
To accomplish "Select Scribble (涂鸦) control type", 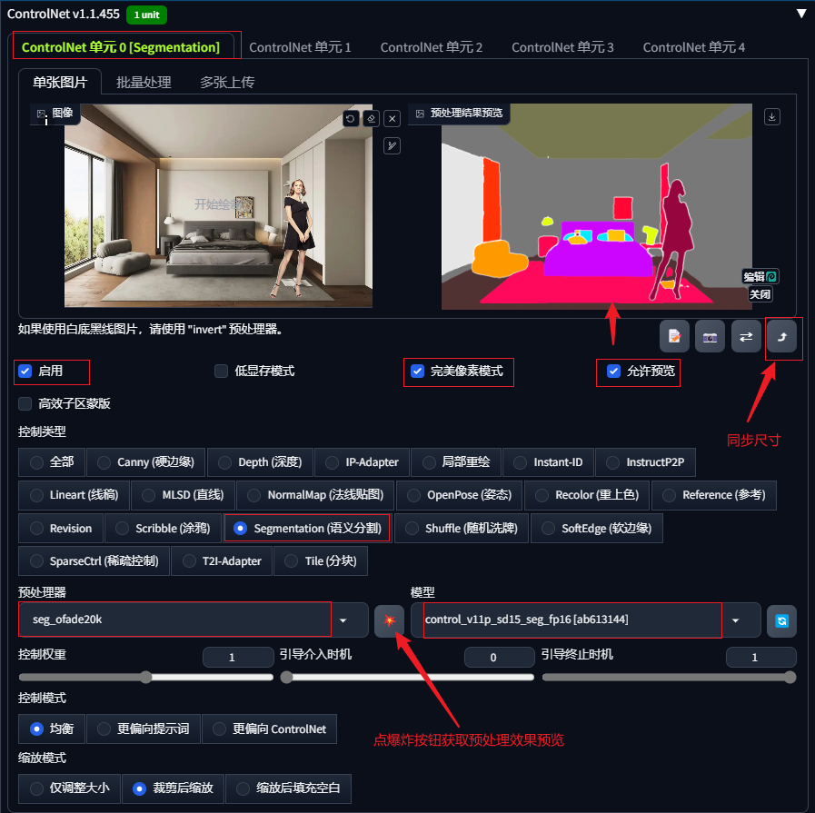I will [163, 529].
